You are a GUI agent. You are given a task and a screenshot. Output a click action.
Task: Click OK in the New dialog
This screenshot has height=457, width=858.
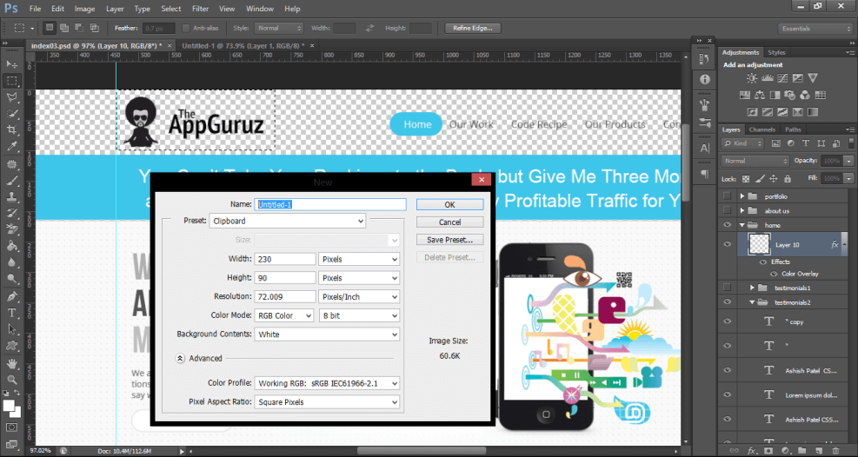point(449,204)
